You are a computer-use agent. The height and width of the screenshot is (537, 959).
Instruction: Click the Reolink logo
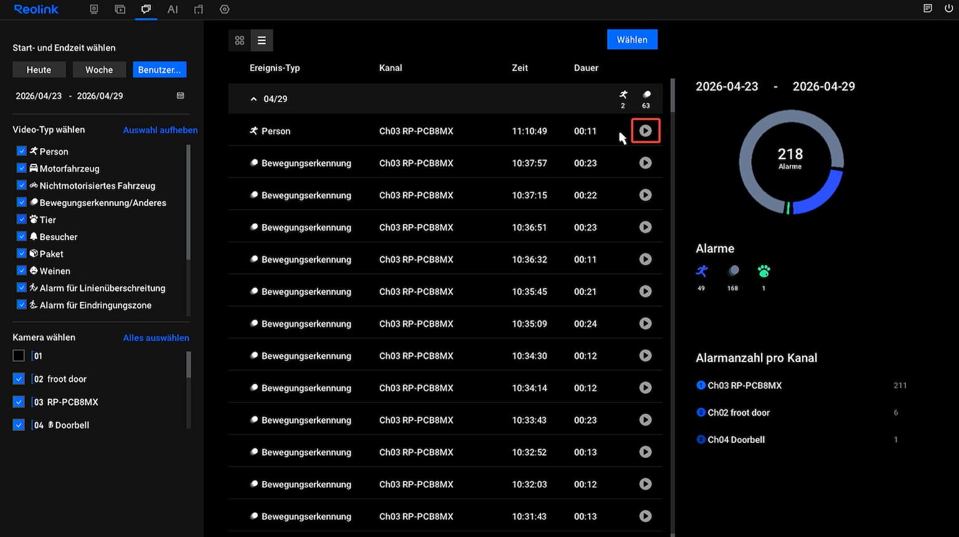[36, 9]
